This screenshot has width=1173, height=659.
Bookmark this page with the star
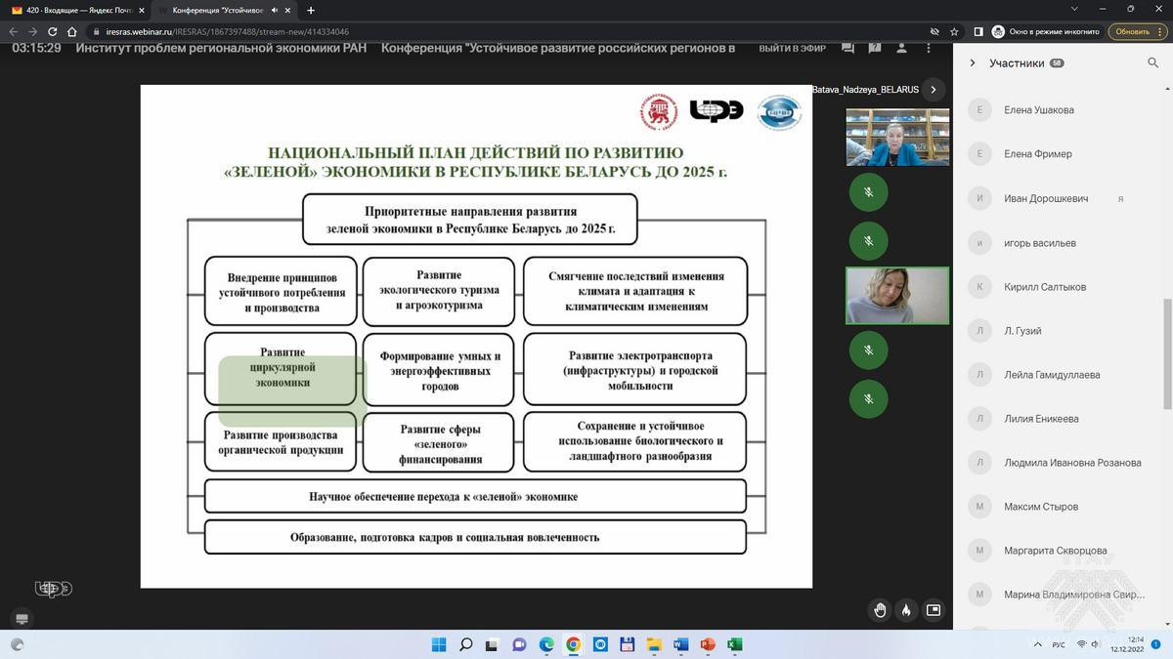(x=954, y=31)
